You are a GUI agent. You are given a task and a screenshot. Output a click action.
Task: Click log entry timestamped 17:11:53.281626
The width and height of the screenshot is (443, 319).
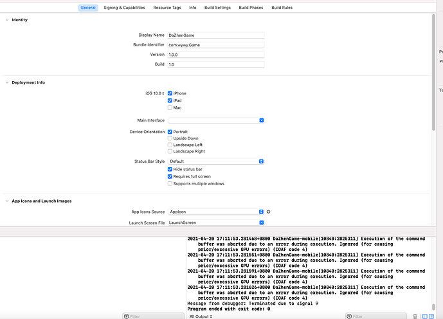click(x=306, y=293)
